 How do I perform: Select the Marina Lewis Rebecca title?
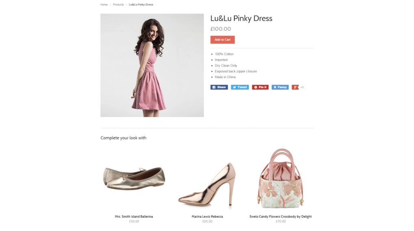(x=207, y=216)
